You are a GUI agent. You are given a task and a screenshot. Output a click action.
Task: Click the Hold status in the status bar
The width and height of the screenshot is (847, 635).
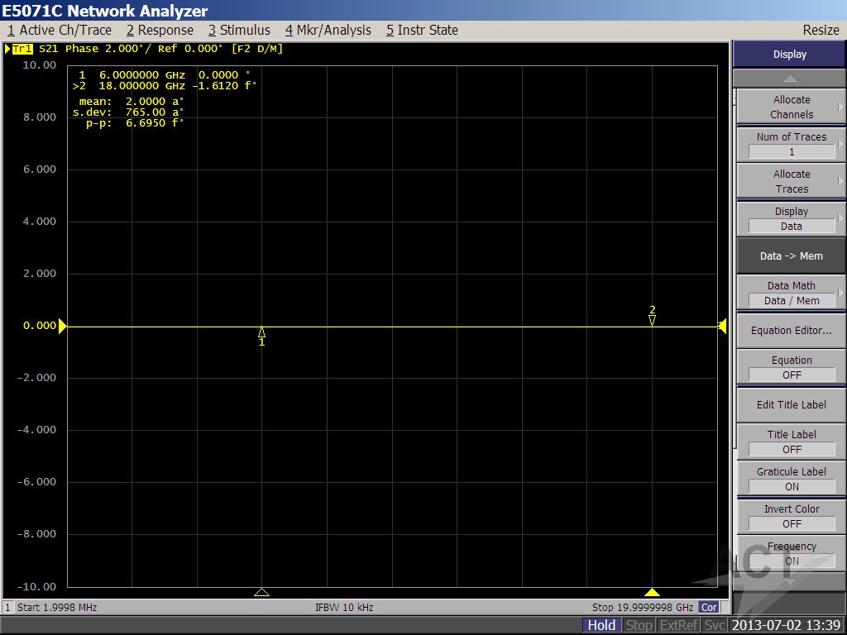[601, 625]
